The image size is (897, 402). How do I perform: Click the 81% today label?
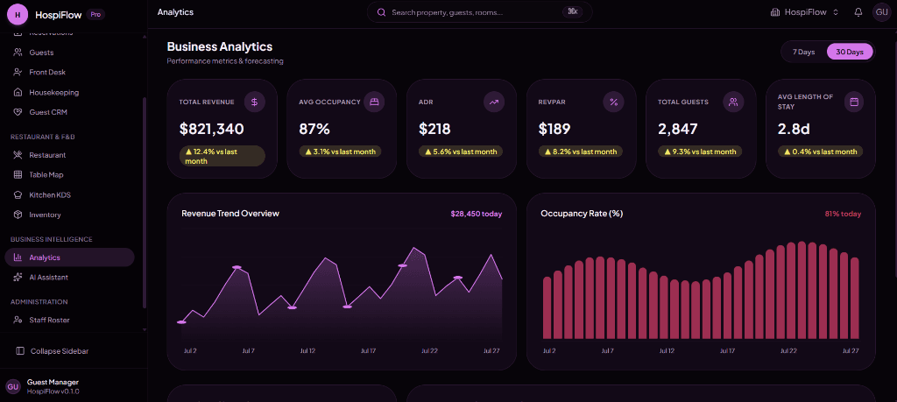tap(843, 214)
